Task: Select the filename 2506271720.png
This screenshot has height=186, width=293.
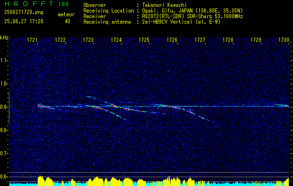Action: [x=24, y=13]
